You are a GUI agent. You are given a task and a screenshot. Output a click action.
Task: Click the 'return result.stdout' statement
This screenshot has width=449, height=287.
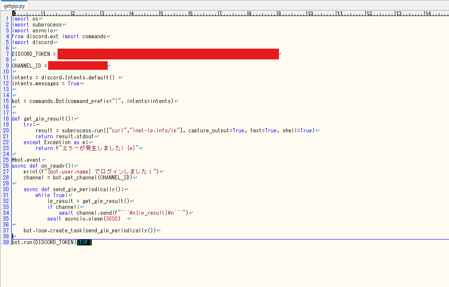(x=65, y=137)
